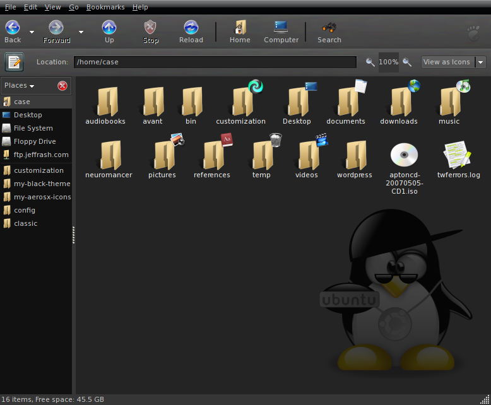This screenshot has width=491, height=405.
Task: Open ftp.jeffrash.com network bookmark
Action: click(36, 155)
